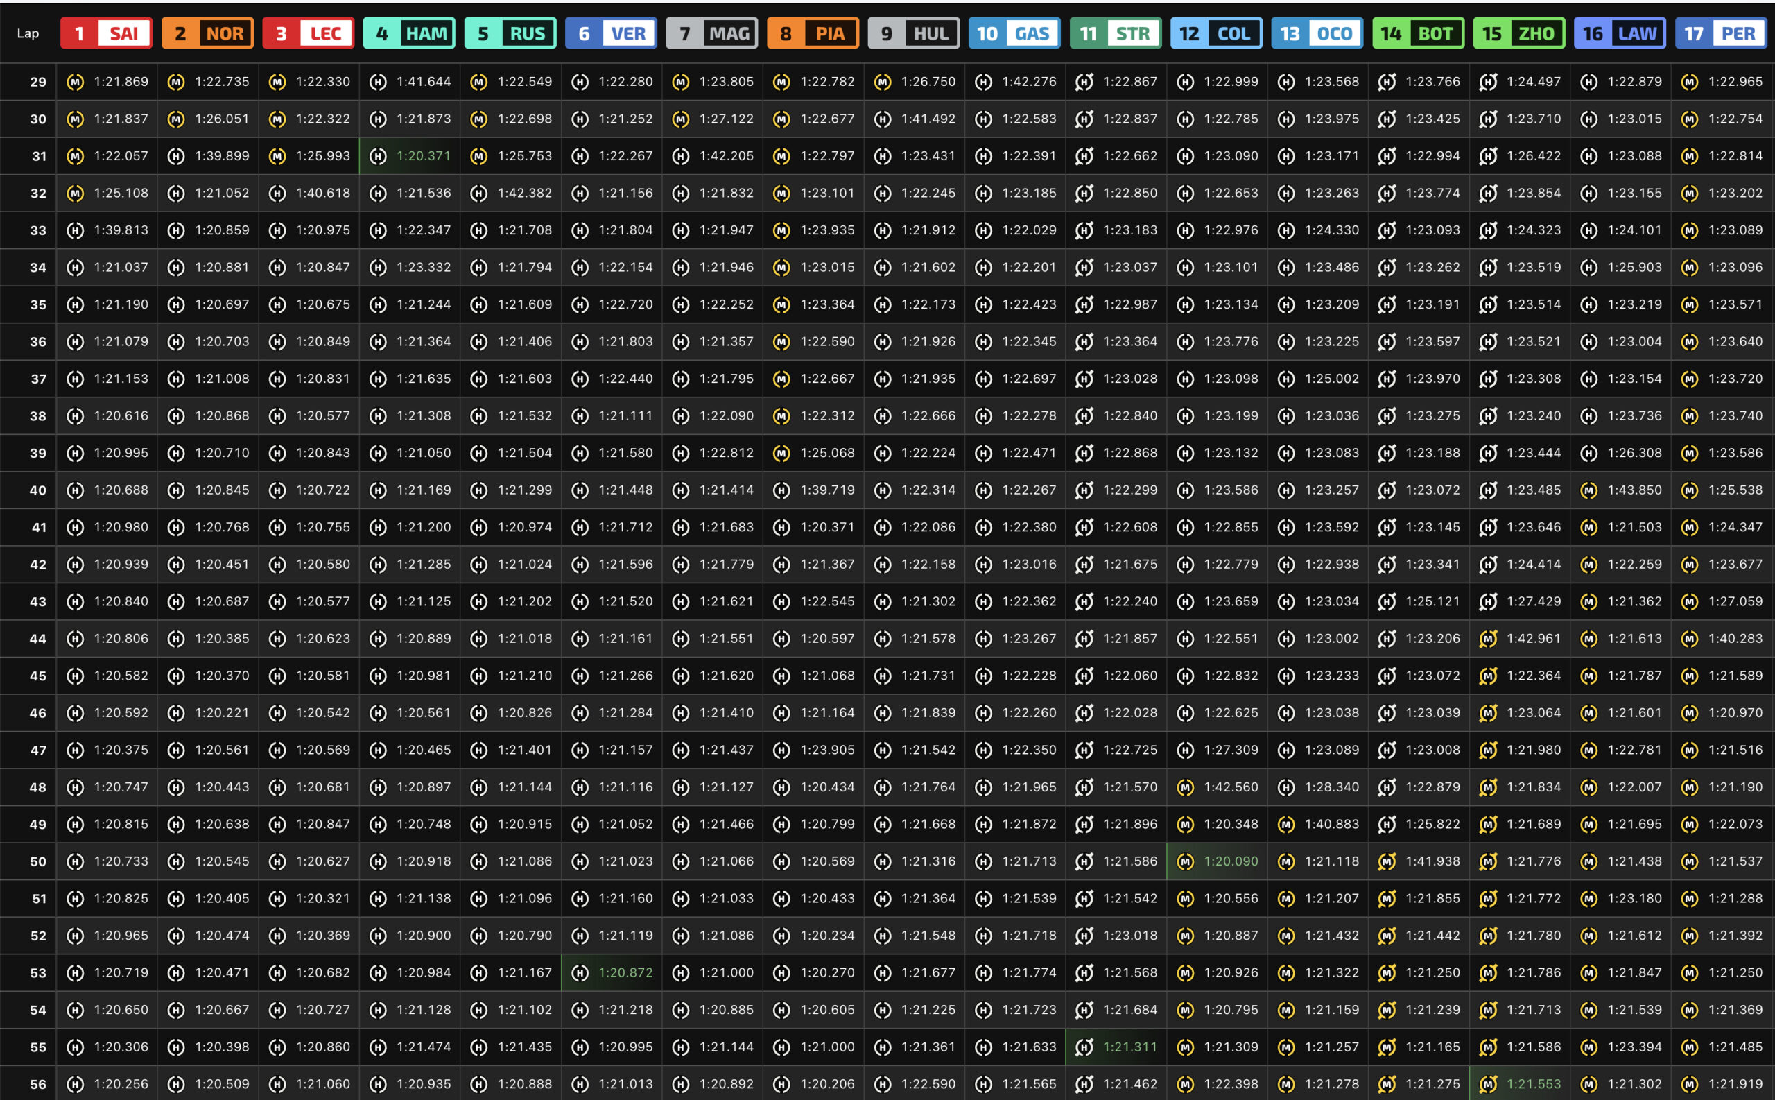Click the LEC driver header badge
1775x1100 pixels.
[x=309, y=33]
